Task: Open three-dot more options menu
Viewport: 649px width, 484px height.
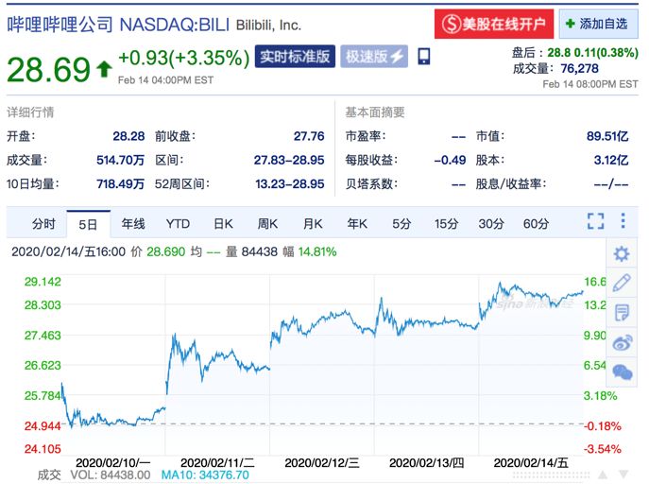Action: (x=623, y=221)
